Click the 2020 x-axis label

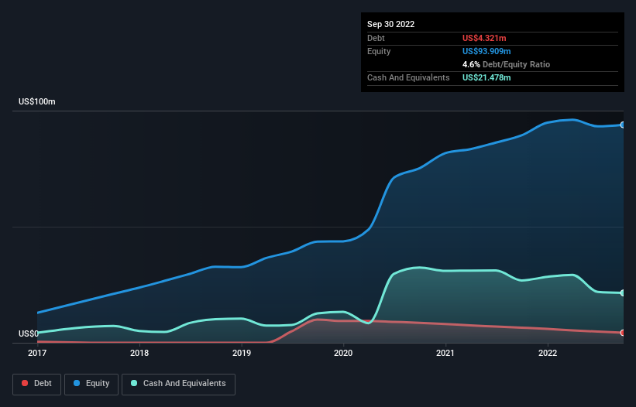[x=343, y=353]
